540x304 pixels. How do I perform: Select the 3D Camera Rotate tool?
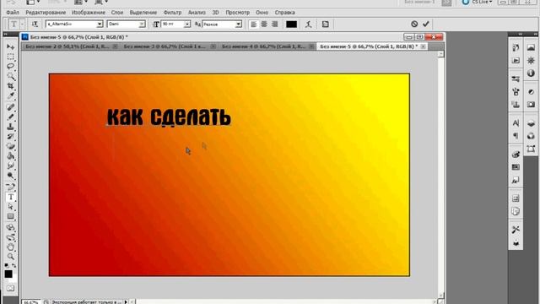11,237
